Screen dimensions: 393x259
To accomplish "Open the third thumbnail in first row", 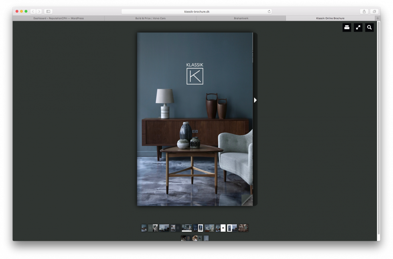I will click(164, 228).
